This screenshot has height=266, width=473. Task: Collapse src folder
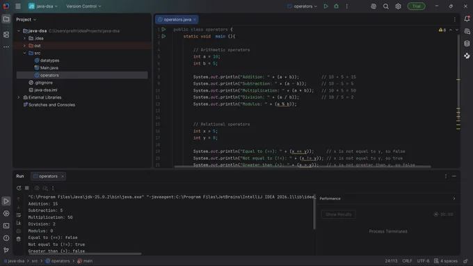pos(25,53)
